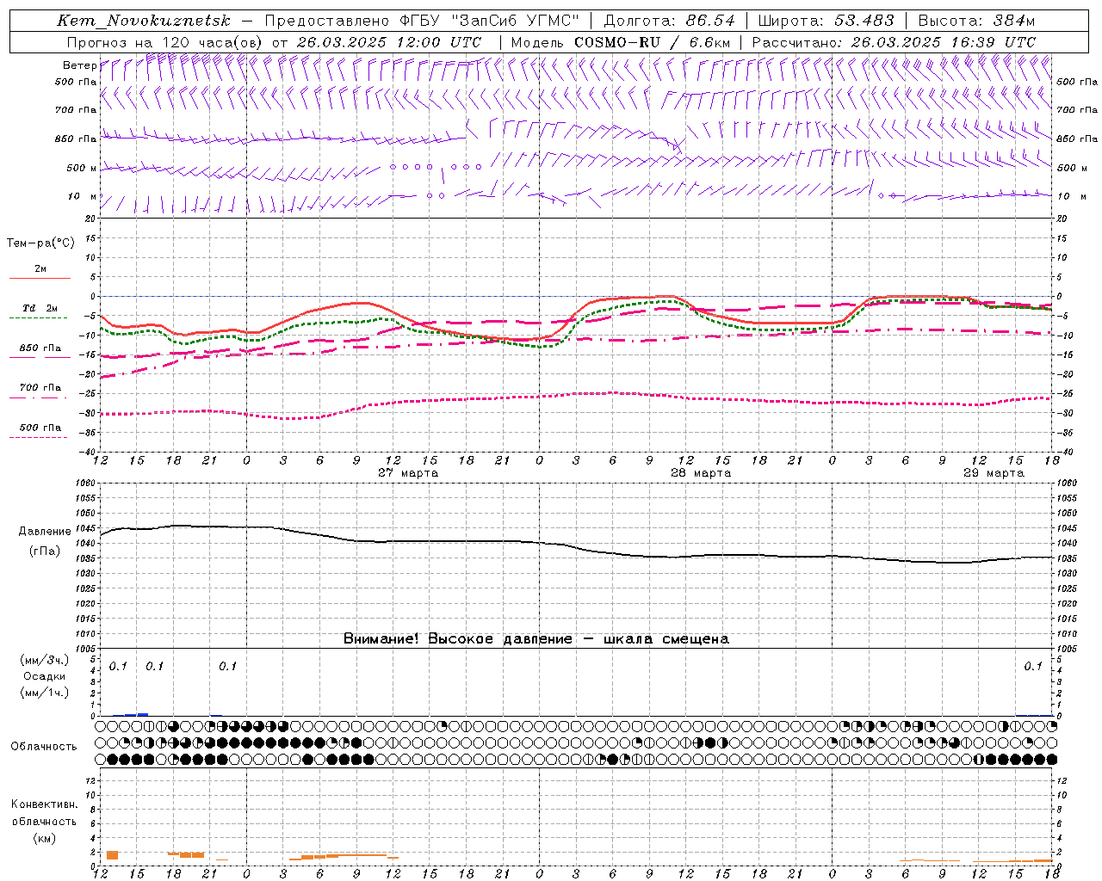Click the 'Осадки' precipitation label
This screenshot has height=881, width=1102.
tap(45, 676)
